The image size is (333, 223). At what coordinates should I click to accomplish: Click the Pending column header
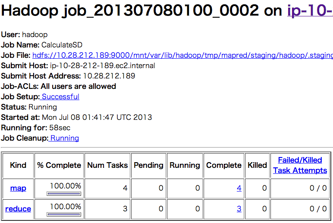point(148,165)
